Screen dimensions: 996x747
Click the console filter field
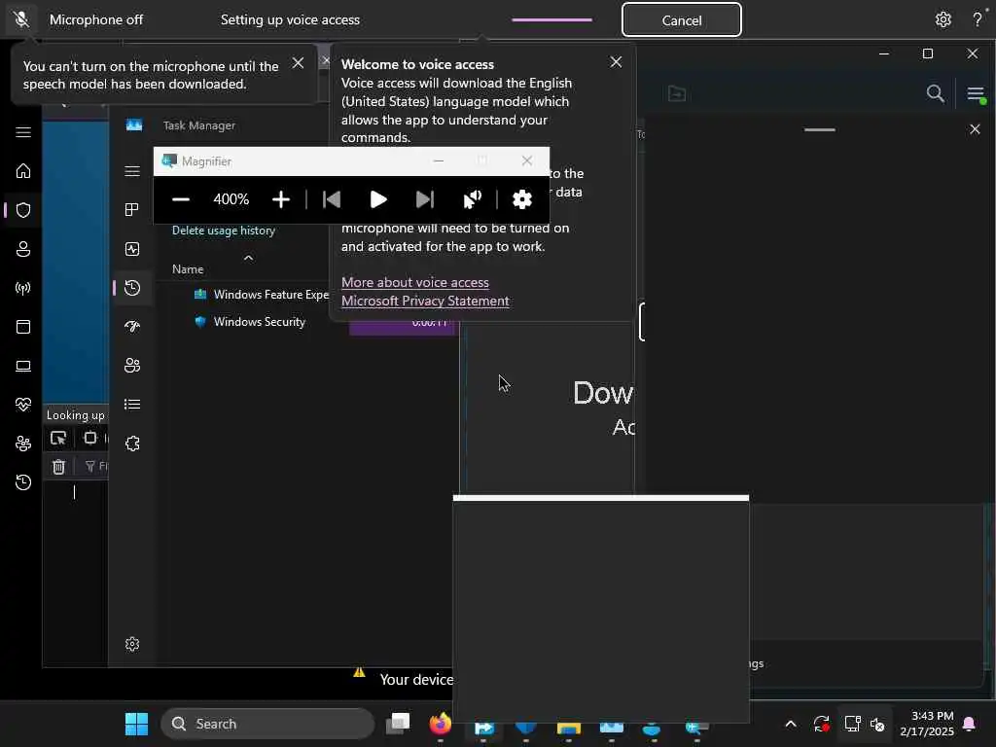pos(96,466)
